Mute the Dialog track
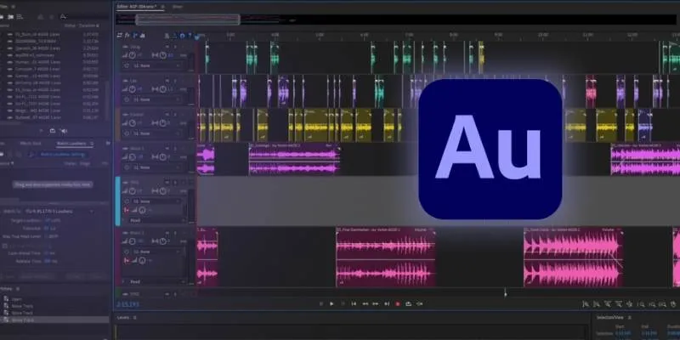The width and height of the screenshot is (680, 340). coord(167,47)
